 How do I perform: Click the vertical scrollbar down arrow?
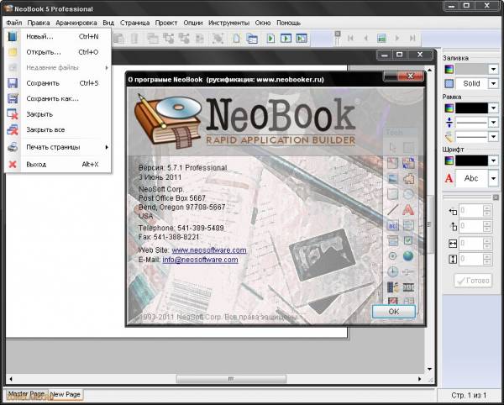pos(430,369)
